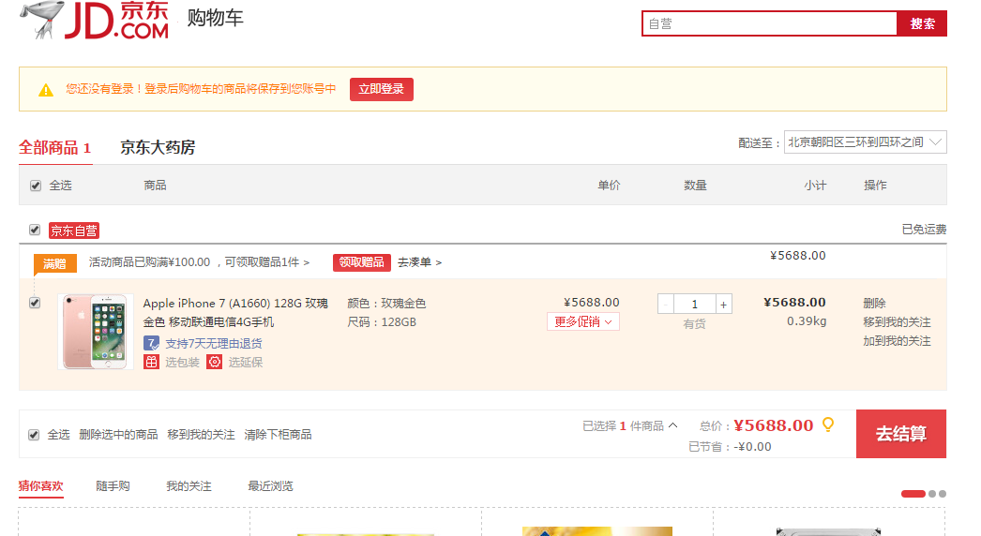
Task: Click the 7-day return badge icon
Action: 151,343
